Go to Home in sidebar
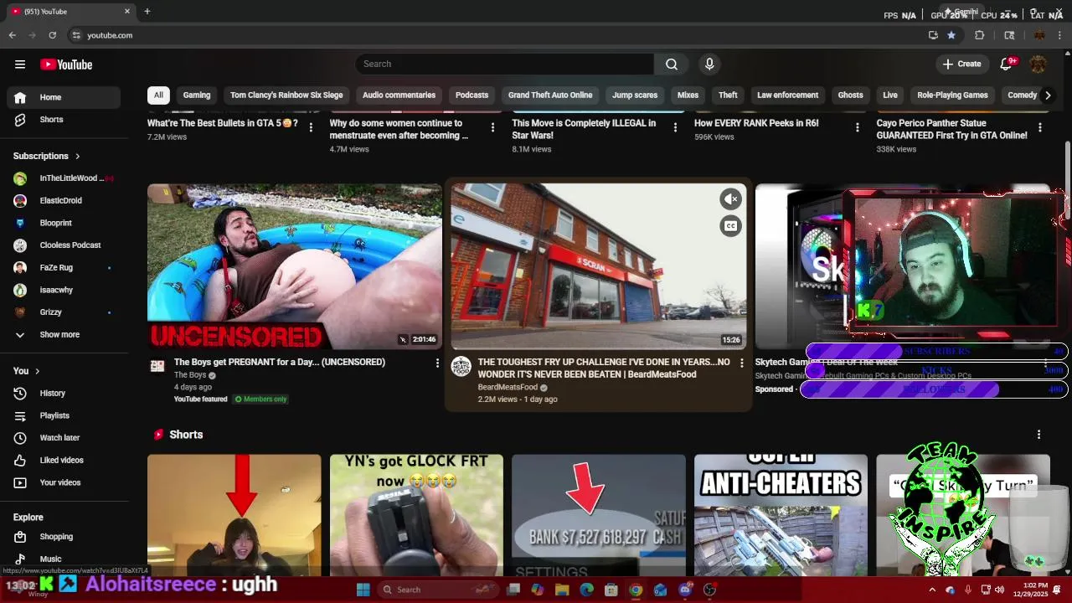Screen dimensions: 1072x603 point(64,97)
